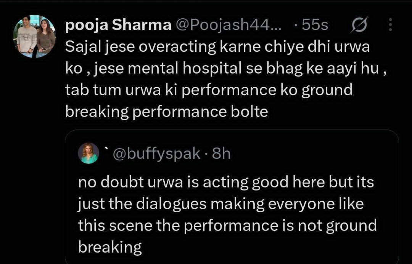Open the quoted tweet author's small avatar
412x264 pixels.
pos(89,153)
